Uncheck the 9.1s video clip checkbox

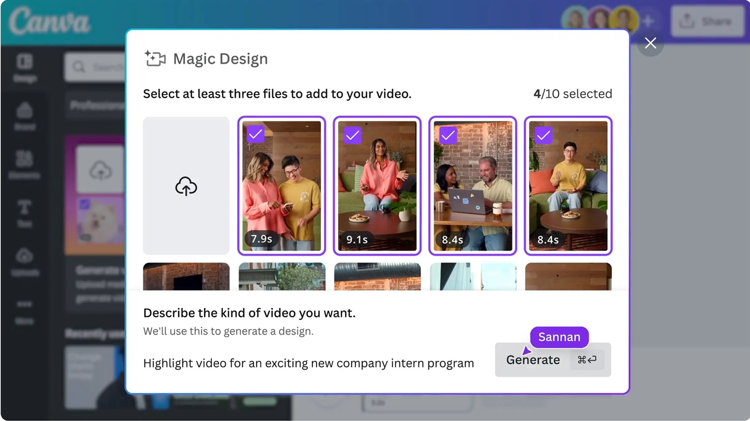pos(352,135)
